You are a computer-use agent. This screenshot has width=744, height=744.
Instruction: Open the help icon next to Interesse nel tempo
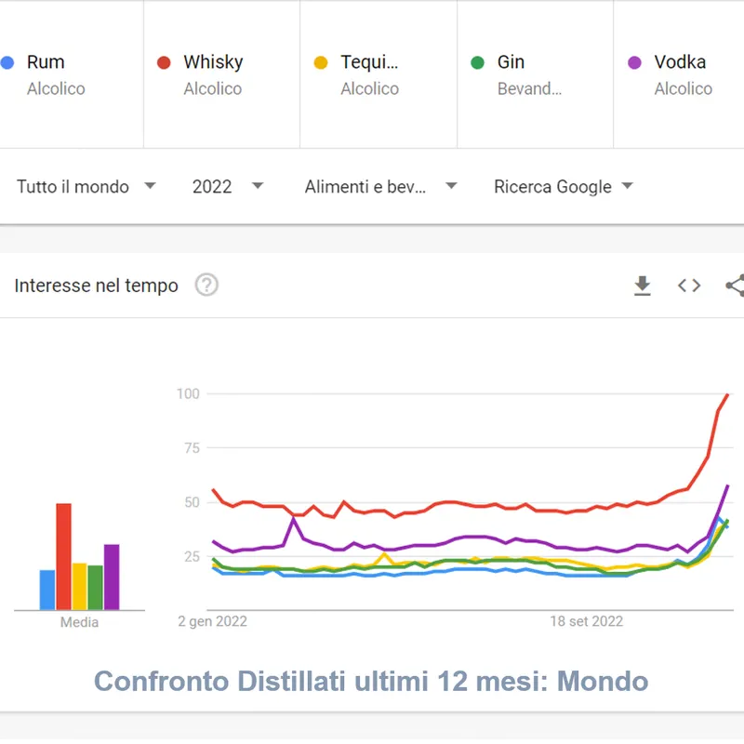pyautogui.click(x=206, y=286)
